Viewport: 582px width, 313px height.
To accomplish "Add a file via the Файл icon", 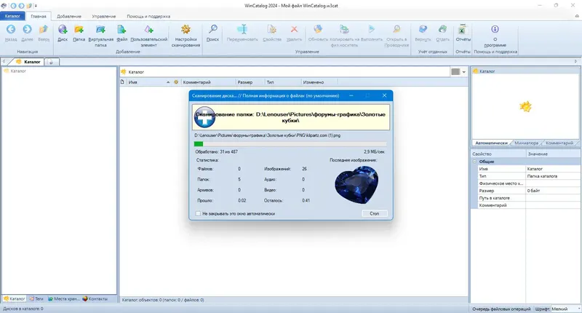I will (x=121, y=29).
